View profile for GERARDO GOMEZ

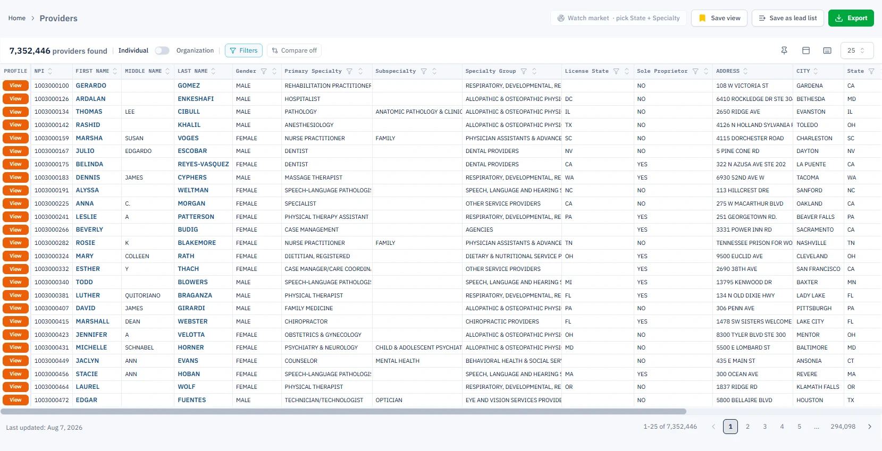[x=15, y=86]
